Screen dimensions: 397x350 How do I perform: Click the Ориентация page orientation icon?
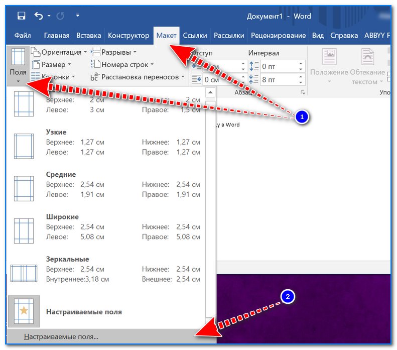[36, 52]
